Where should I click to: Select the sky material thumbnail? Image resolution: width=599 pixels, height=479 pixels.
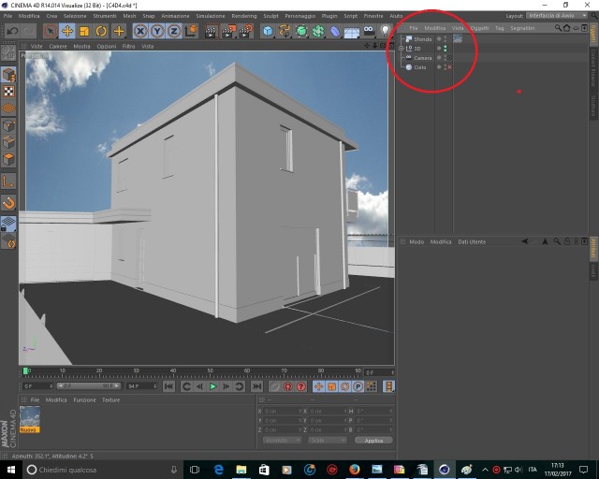click(29, 417)
